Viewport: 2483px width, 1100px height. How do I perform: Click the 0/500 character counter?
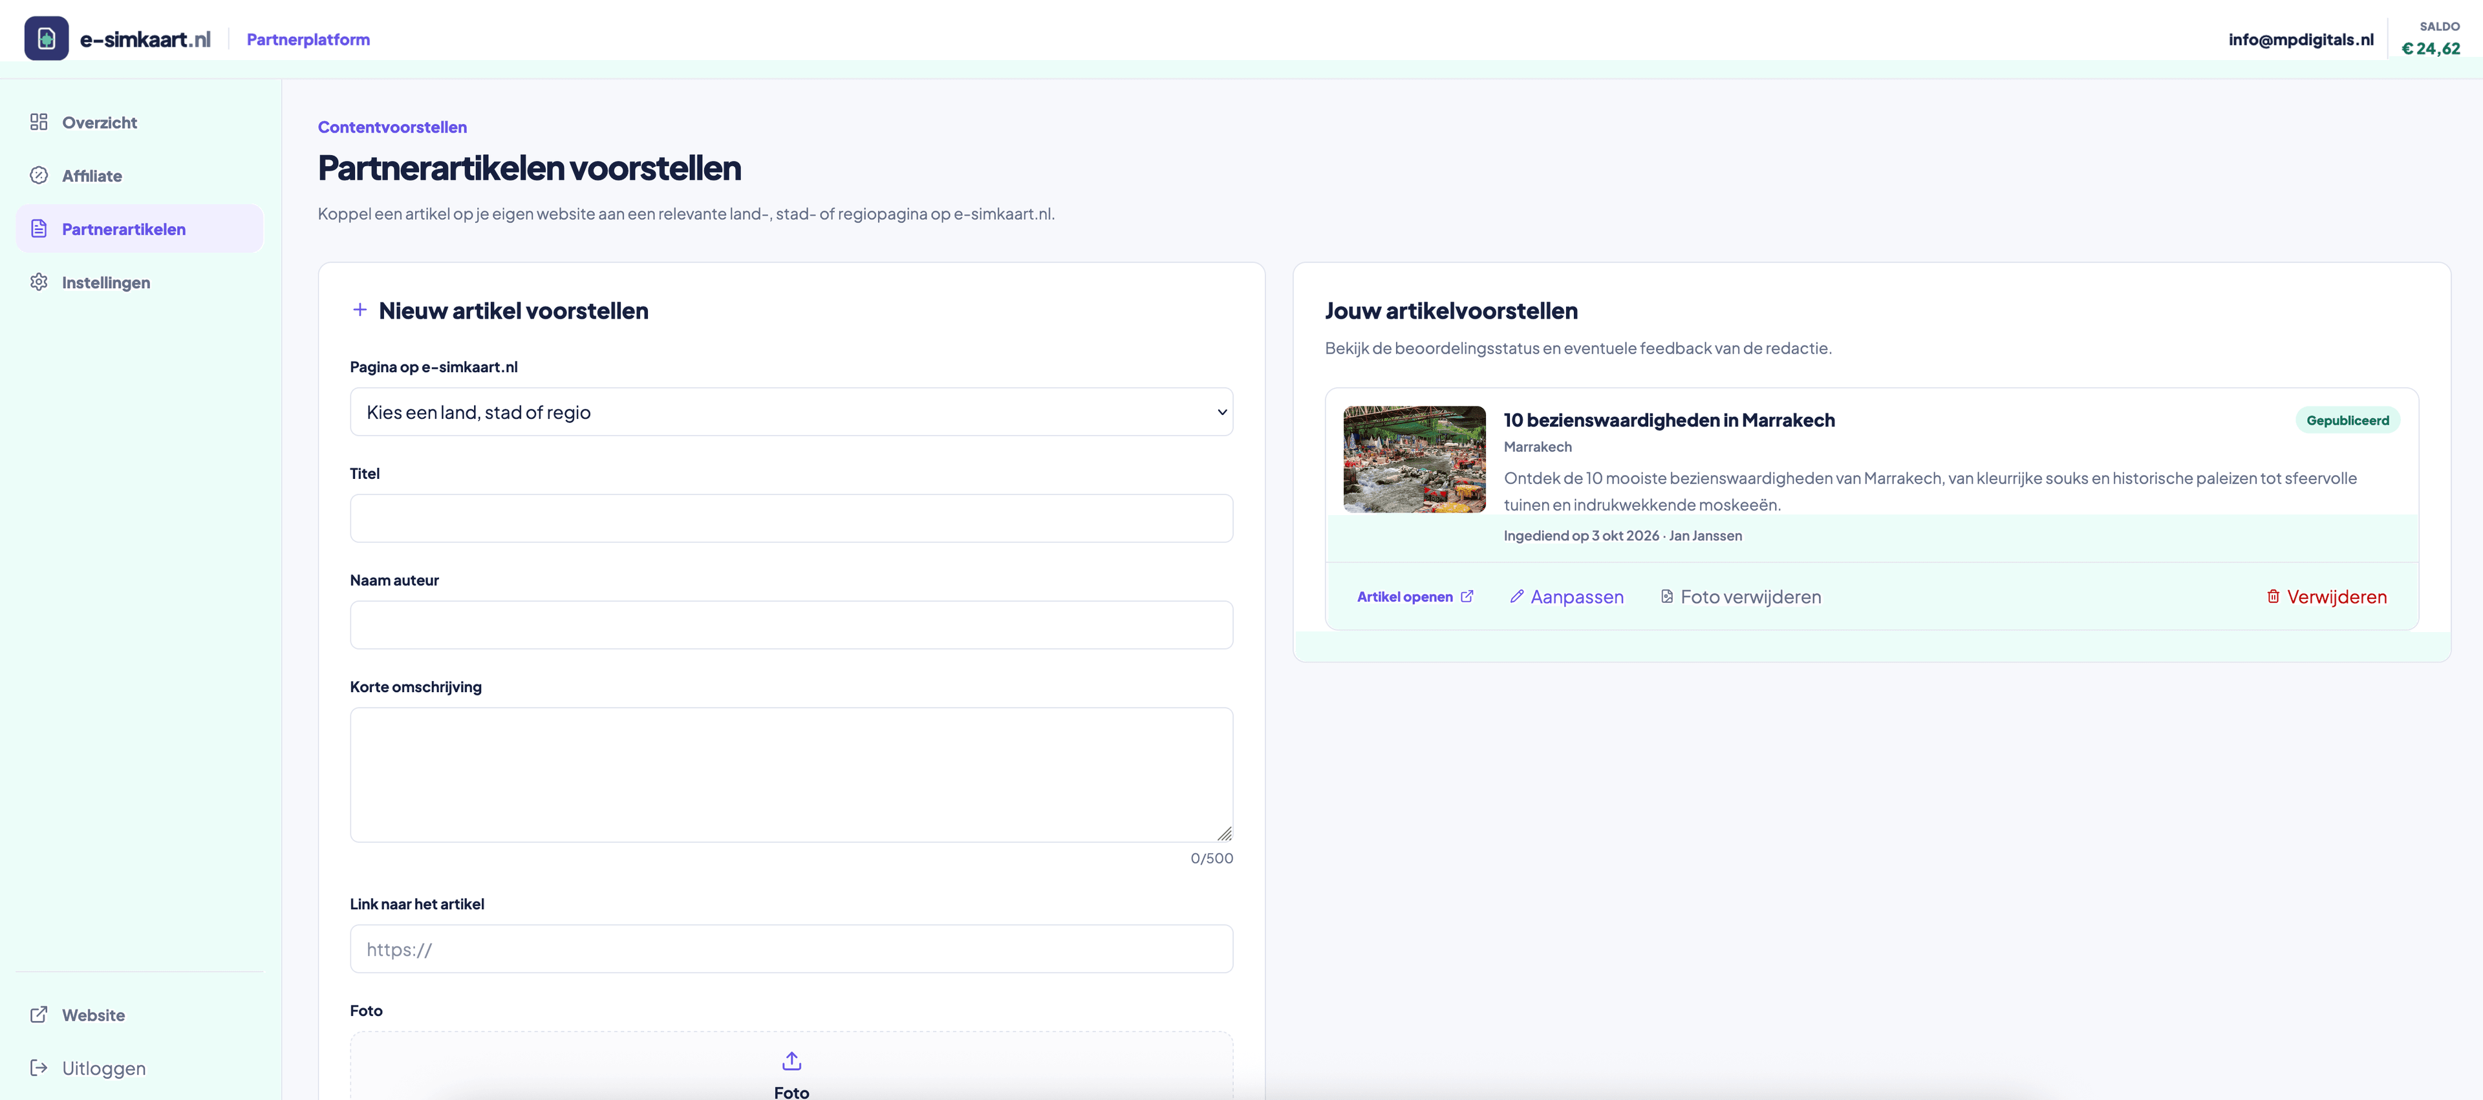tap(1212, 858)
